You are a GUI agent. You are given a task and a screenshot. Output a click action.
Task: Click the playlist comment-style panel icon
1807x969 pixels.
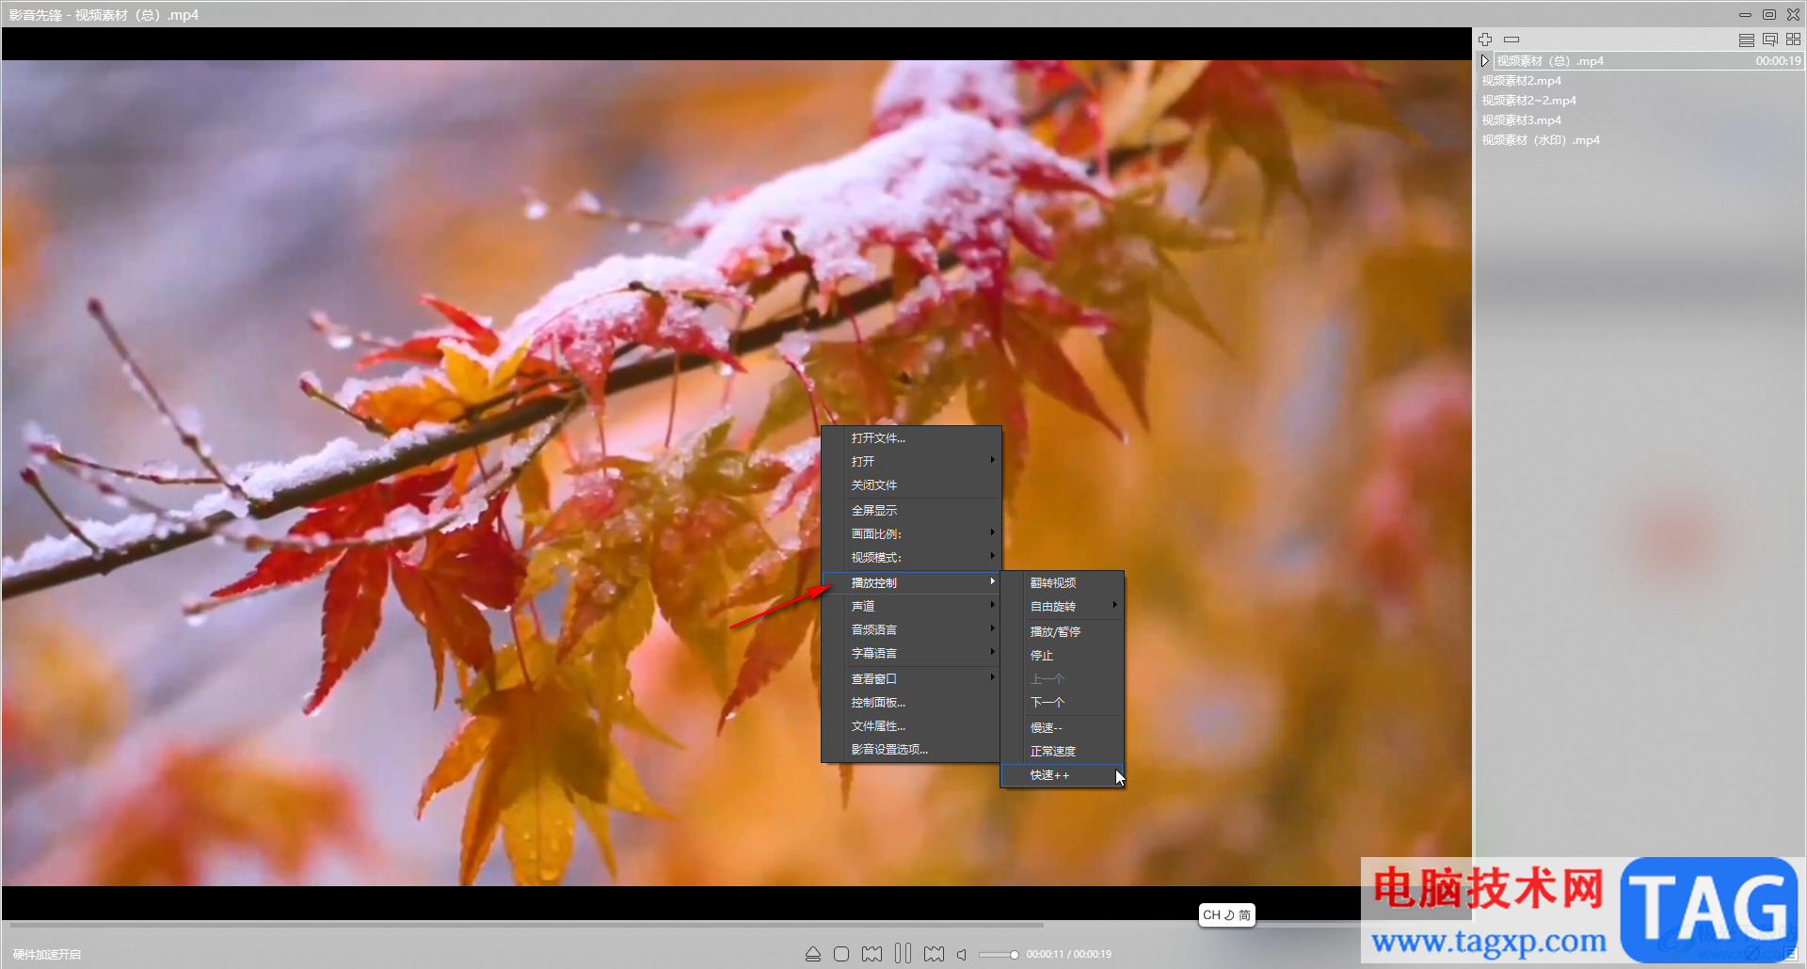[x=1770, y=40]
